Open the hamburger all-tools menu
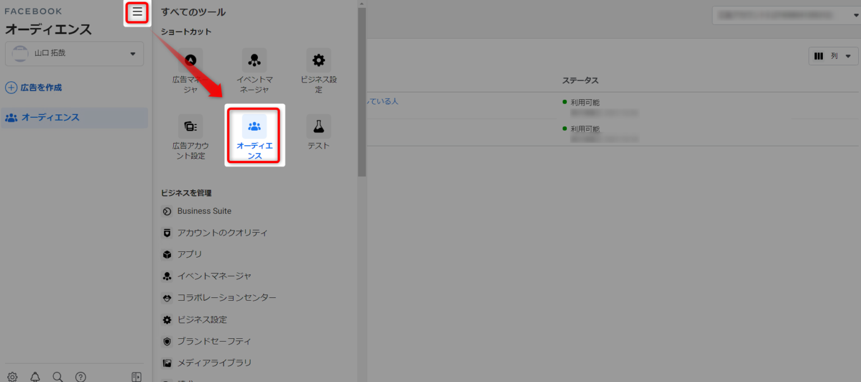This screenshot has width=861, height=382. (137, 12)
